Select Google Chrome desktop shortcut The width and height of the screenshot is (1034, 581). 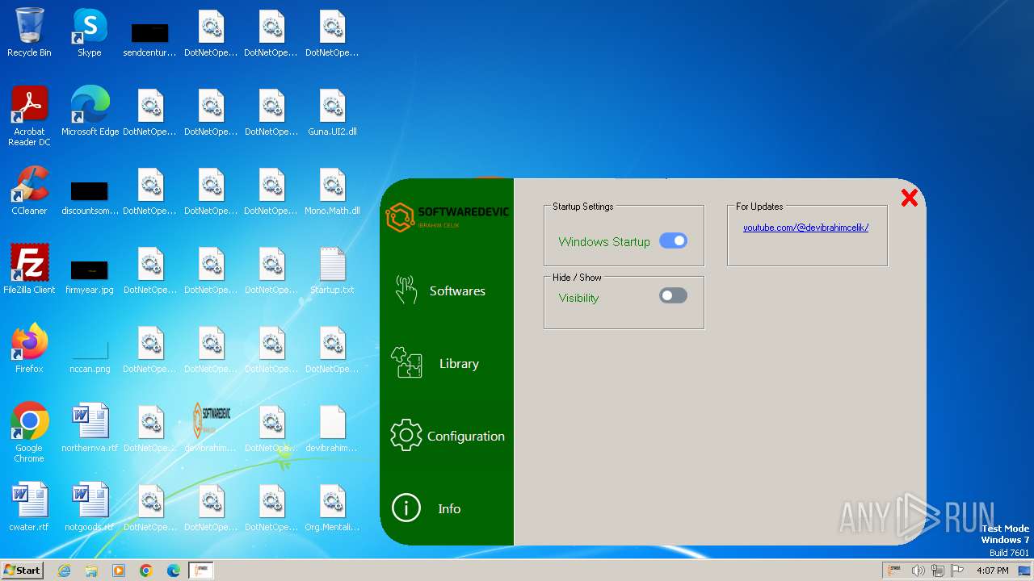29,433
